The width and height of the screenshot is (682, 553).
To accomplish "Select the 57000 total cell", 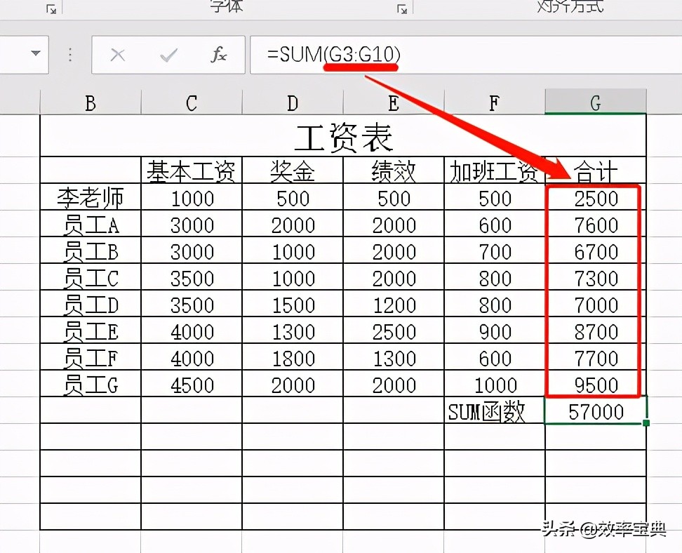I will click(x=595, y=412).
